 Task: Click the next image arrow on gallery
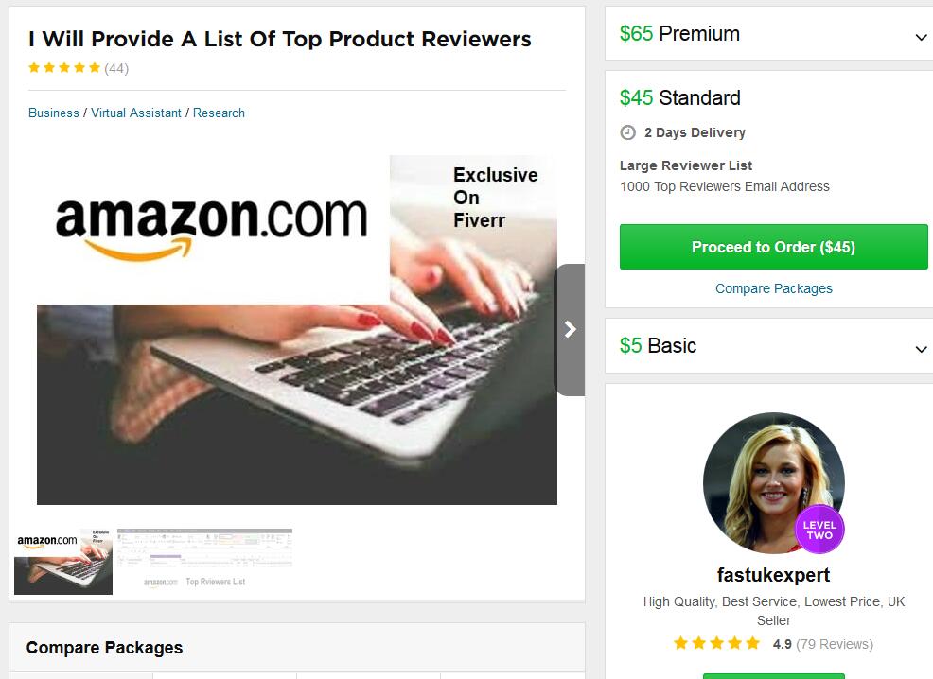pos(570,329)
